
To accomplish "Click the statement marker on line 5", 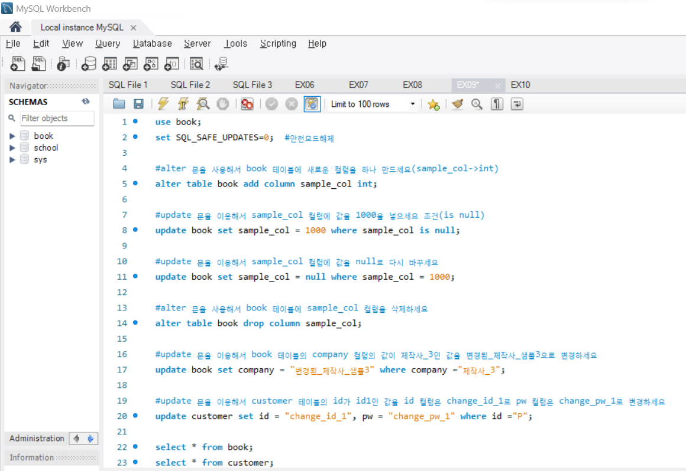I will pyautogui.click(x=135, y=184).
